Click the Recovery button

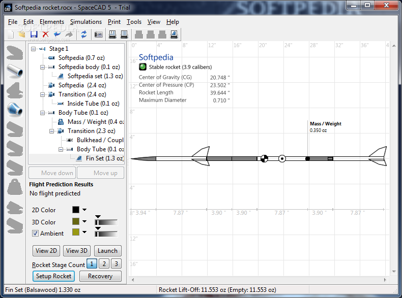tap(100, 276)
